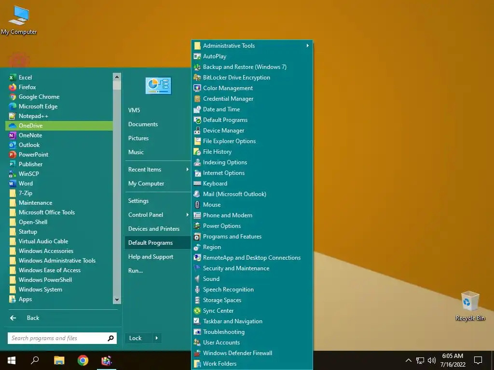494x370 pixels.
Task: Launch Outlook from the programs list
Action: pos(59,145)
